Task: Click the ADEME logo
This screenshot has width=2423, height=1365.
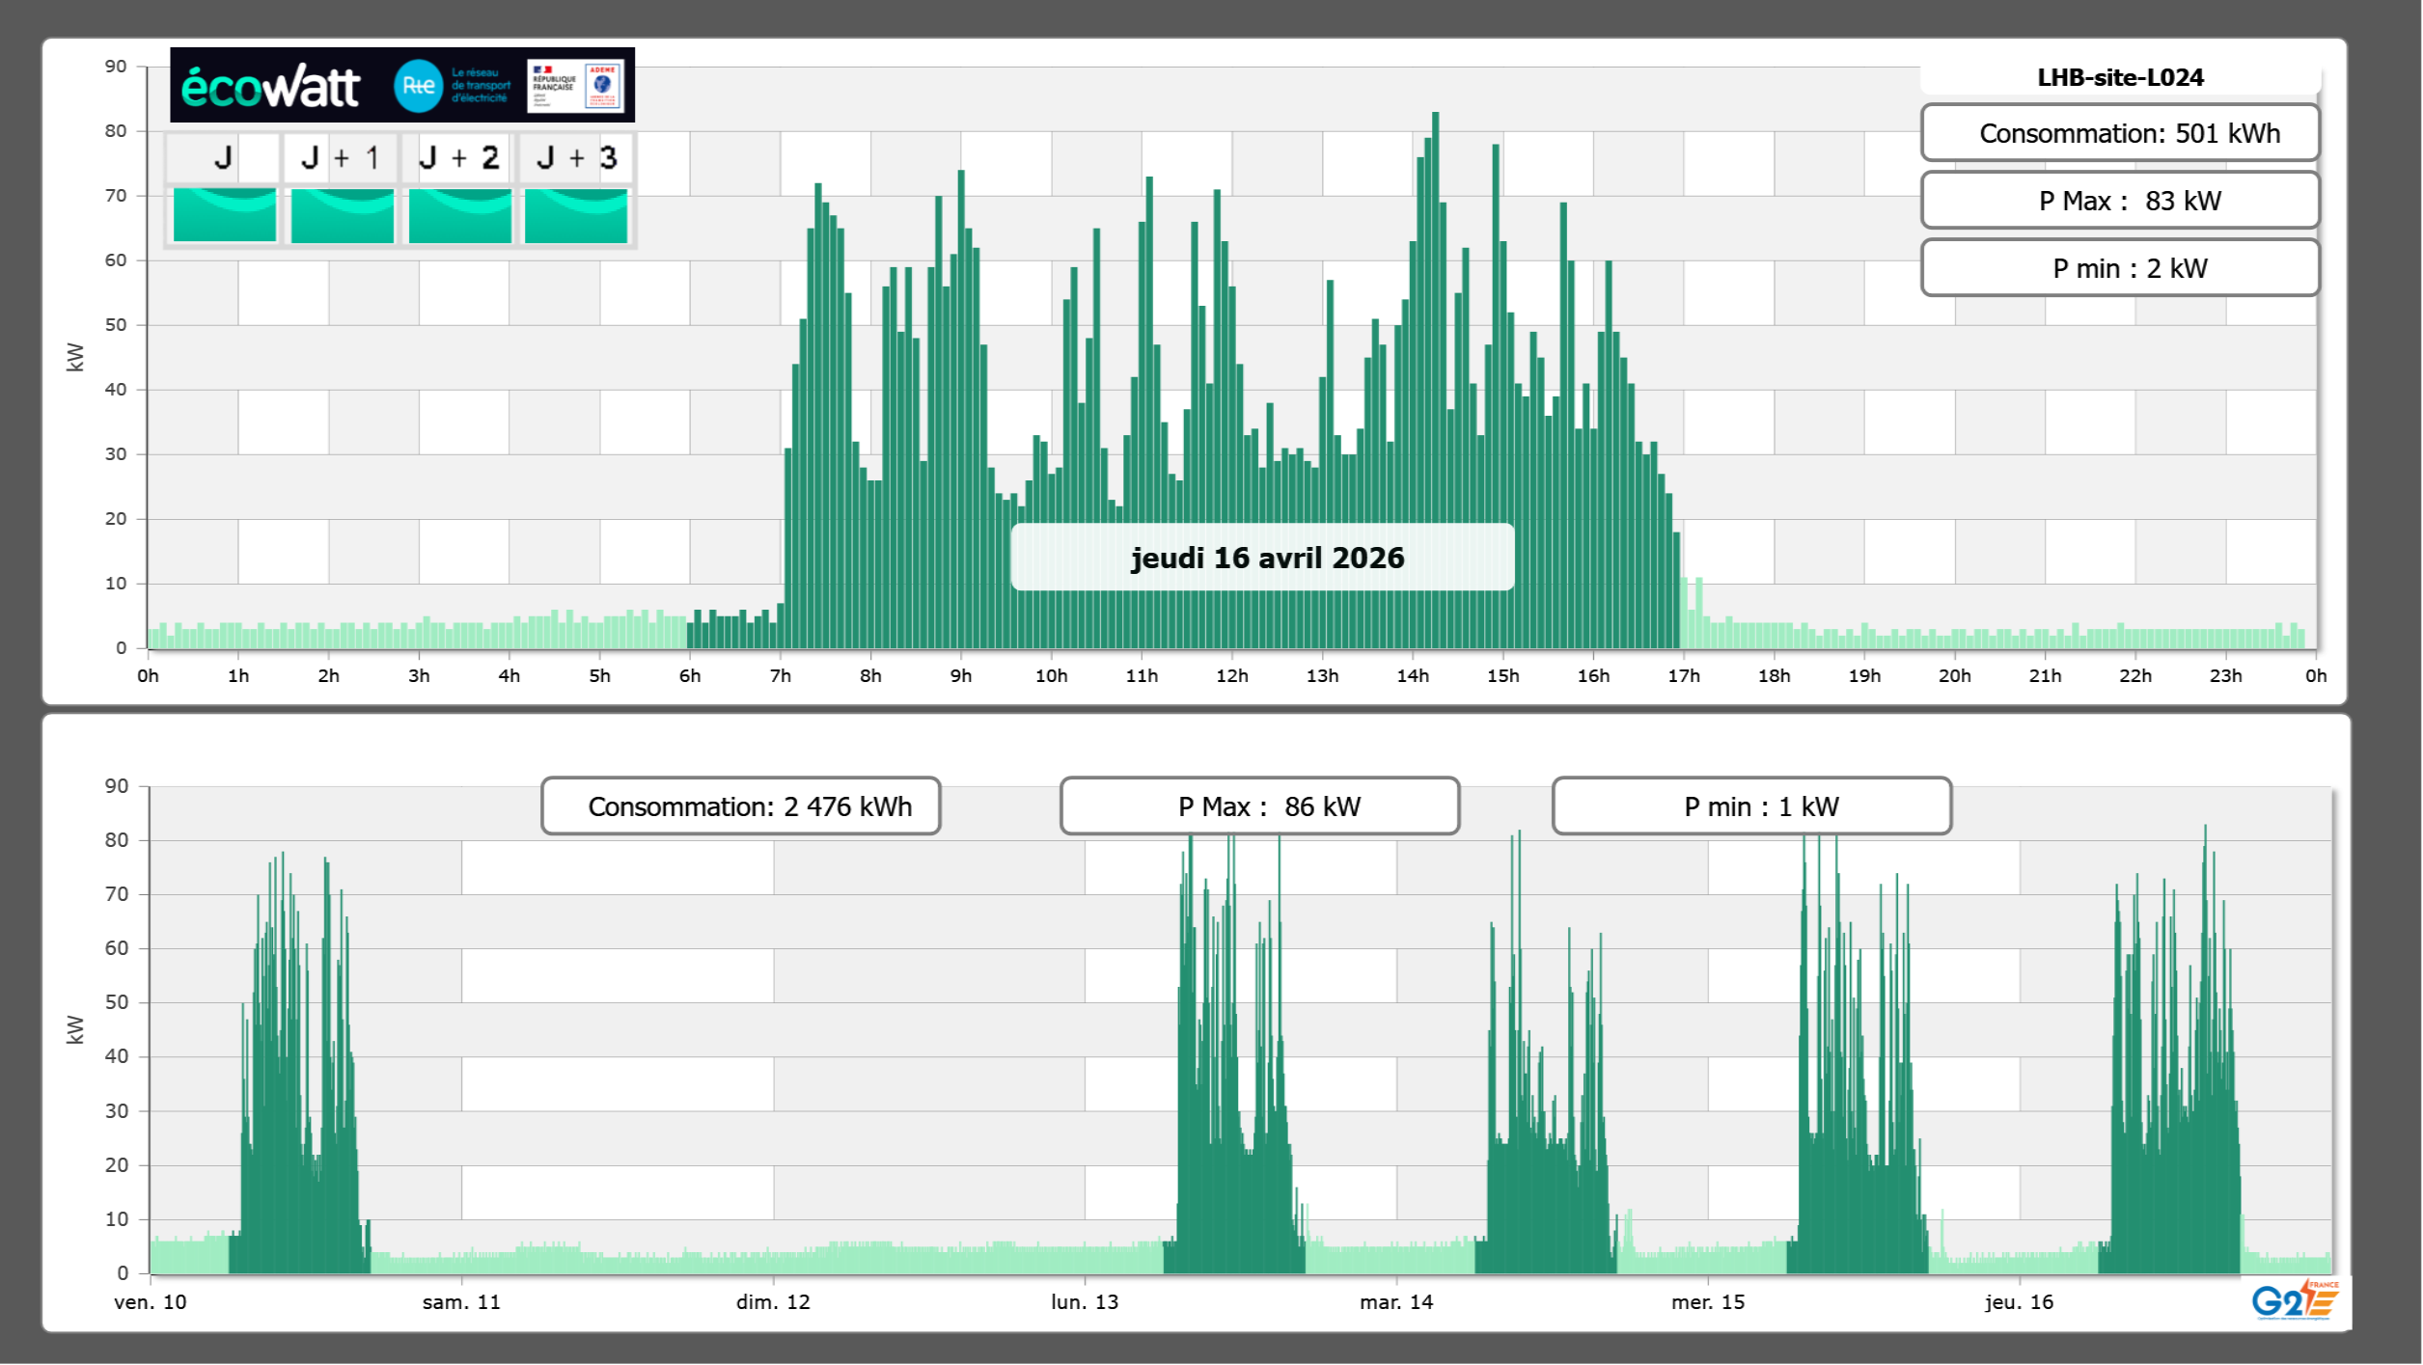Action: click(603, 86)
